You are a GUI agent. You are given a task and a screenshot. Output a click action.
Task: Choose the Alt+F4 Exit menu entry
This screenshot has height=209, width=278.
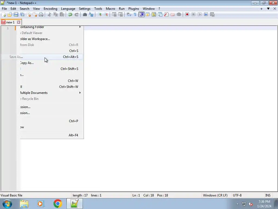[x=51, y=135]
